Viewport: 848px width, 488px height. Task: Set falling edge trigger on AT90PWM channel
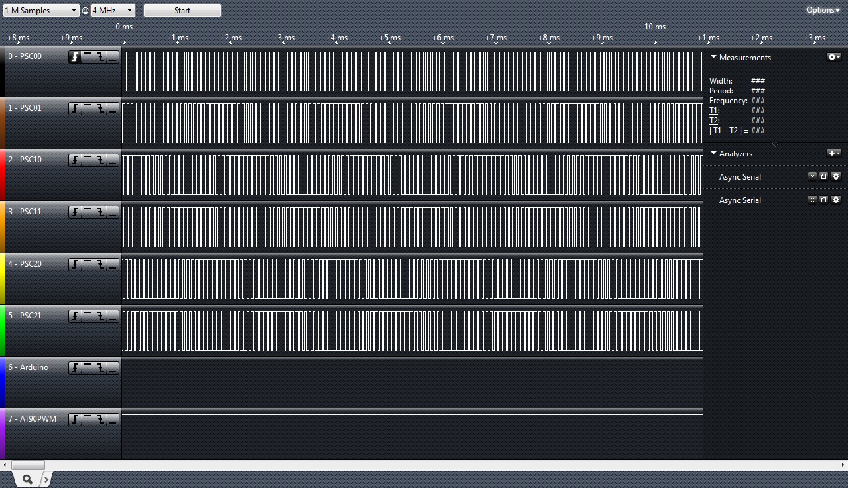click(100, 420)
